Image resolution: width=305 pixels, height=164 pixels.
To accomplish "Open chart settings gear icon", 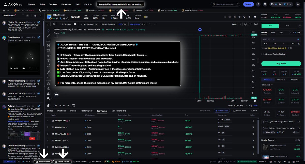I will pyautogui.click(x=246, y=24).
